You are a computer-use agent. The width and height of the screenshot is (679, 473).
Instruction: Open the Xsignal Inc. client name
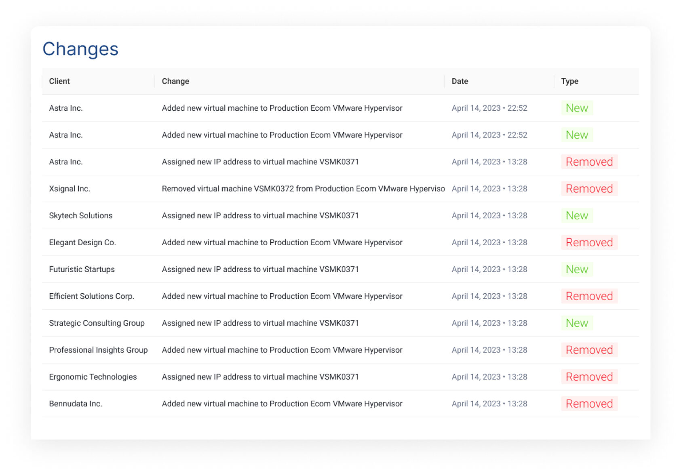click(70, 189)
